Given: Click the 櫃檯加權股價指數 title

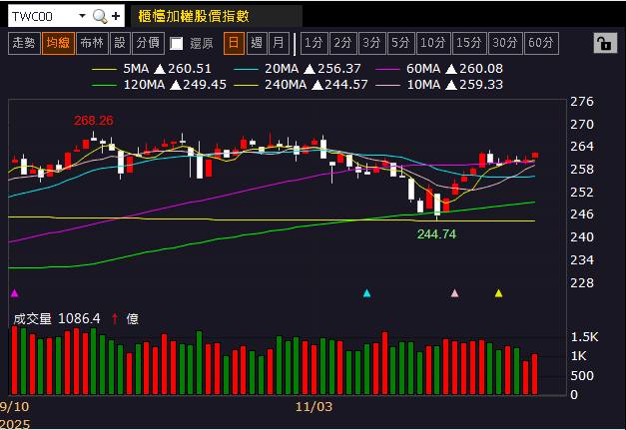Looking at the screenshot, I should (x=194, y=16).
